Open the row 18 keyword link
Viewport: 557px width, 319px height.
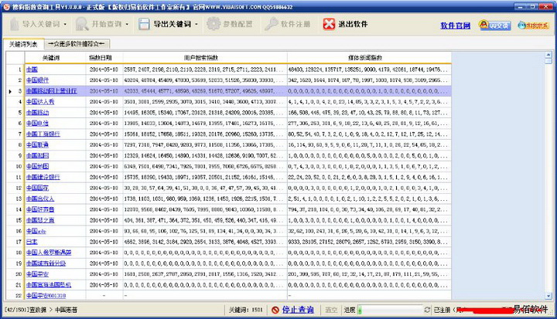point(49,253)
